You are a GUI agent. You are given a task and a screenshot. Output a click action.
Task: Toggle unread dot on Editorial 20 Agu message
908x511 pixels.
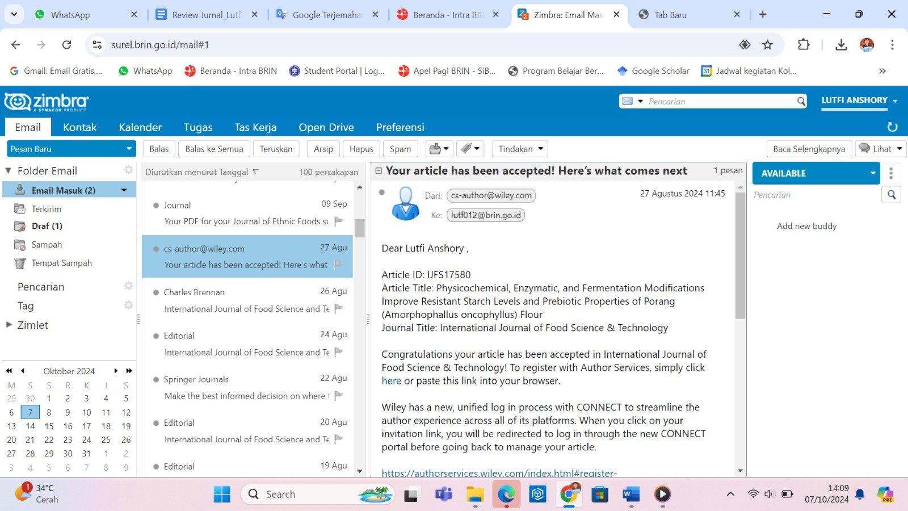[x=155, y=423]
